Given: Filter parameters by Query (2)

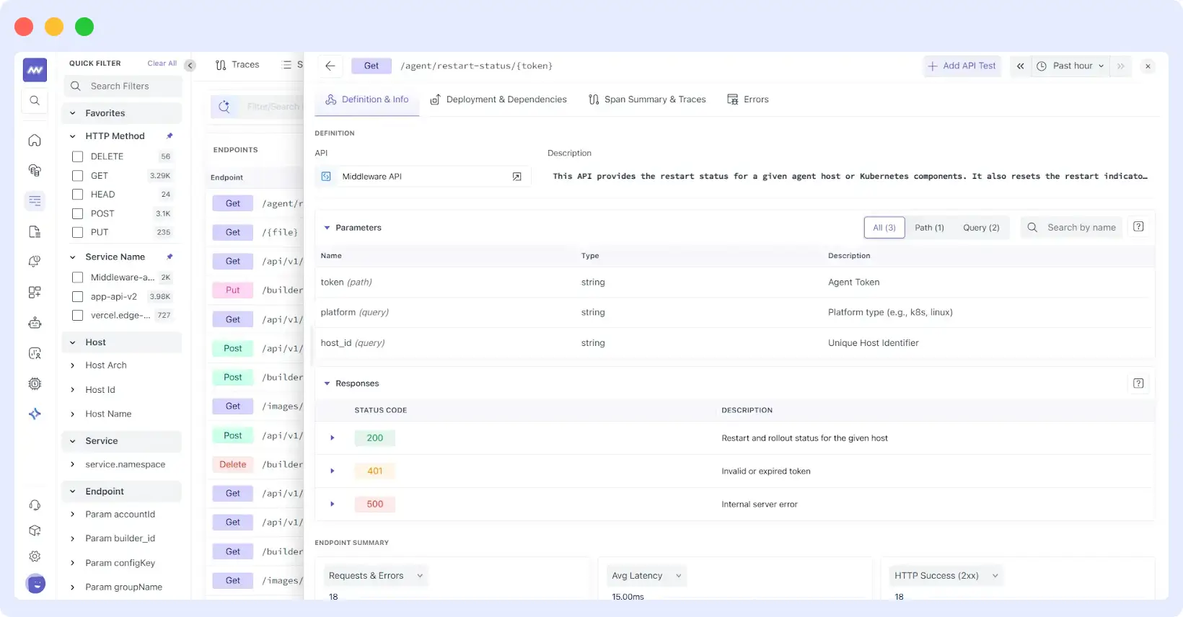Looking at the screenshot, I should point(981,228).
